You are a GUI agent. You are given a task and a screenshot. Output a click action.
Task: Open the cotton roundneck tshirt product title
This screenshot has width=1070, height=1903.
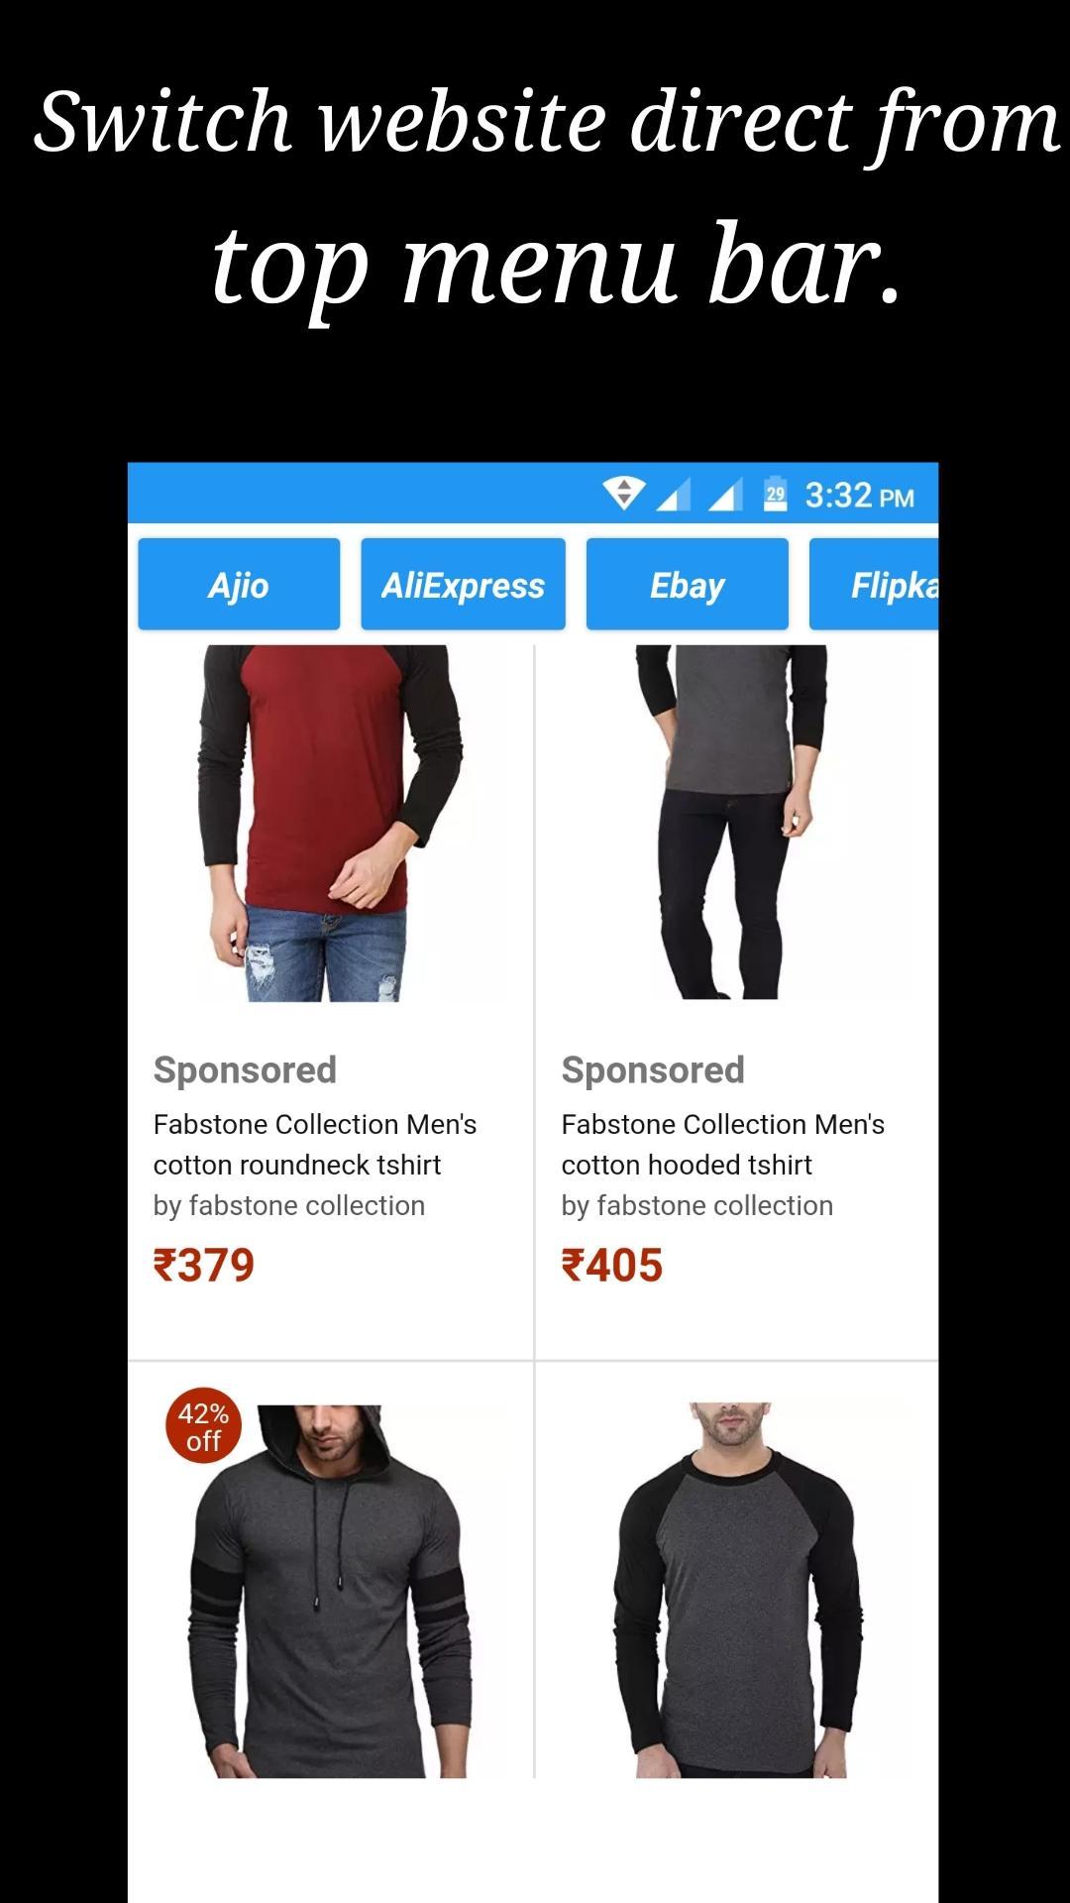pyautogui.click(x=315, y=1144)
